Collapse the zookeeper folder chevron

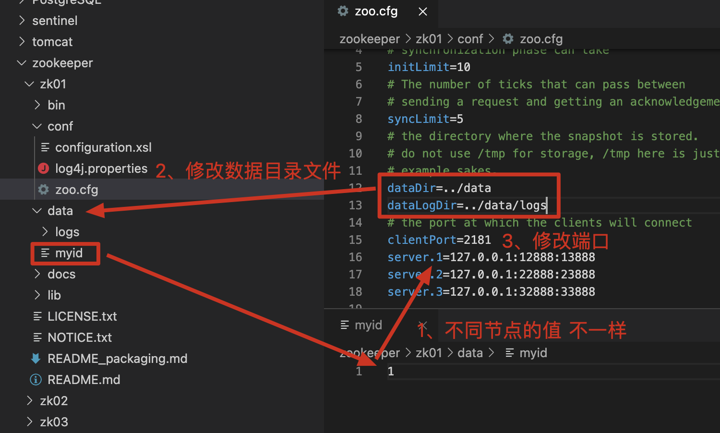click(22, 62)
